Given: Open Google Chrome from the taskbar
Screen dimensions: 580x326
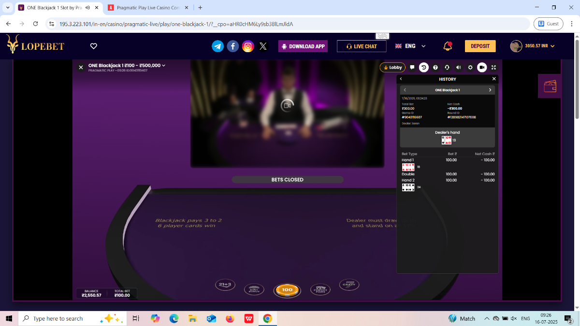Looking at the screenshot, I should (267, 319).
